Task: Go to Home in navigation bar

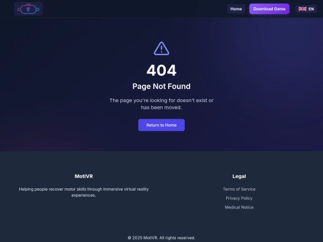Action: click(x=236, y=9)
